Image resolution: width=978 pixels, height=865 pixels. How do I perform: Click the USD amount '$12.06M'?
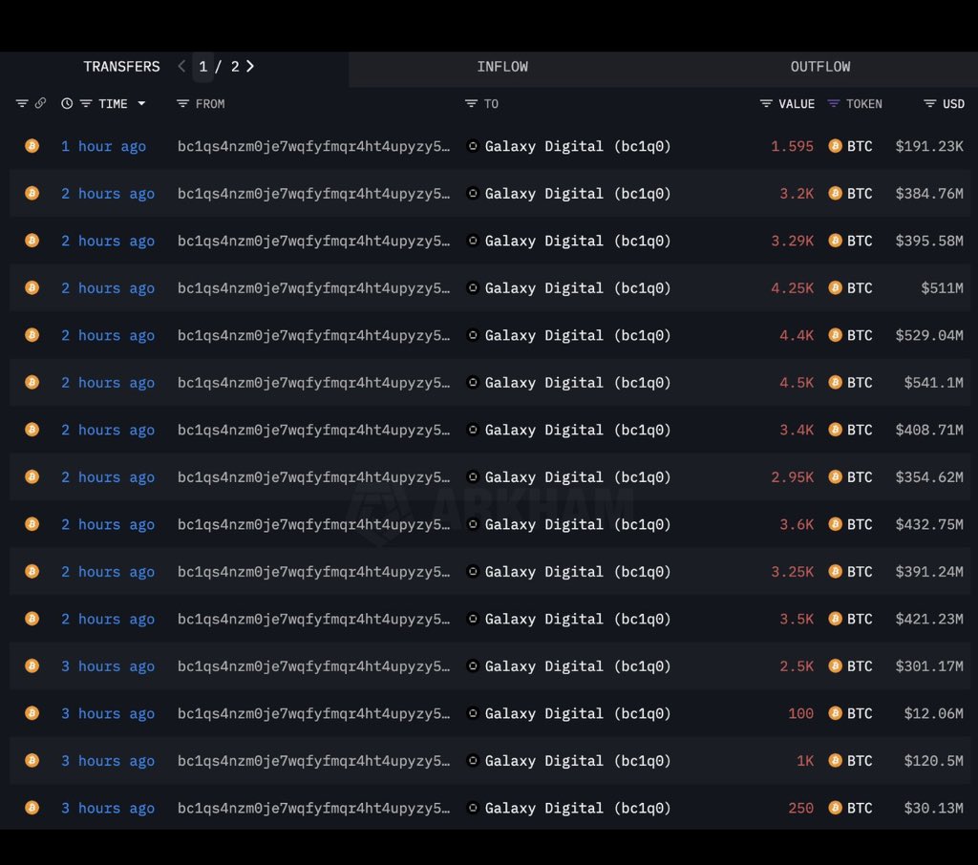933,713
